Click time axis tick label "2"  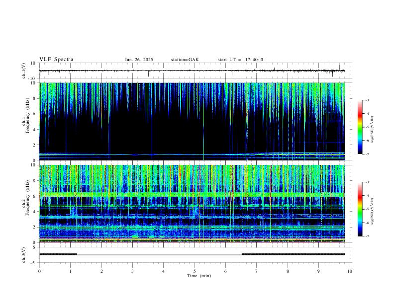point(101,271)
